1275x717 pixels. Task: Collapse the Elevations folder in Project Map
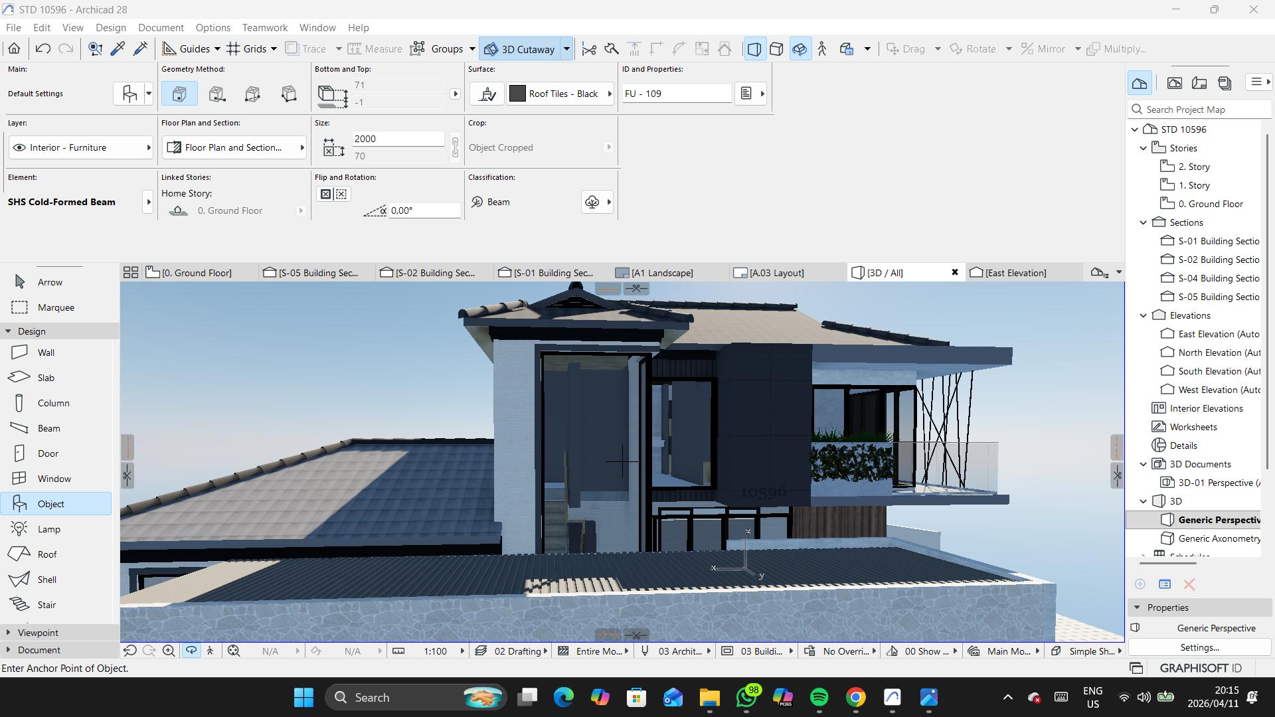pyautogui.click(x=1143, y=315)
